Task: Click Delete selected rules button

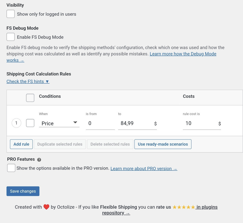Action: tap(110, 144)
